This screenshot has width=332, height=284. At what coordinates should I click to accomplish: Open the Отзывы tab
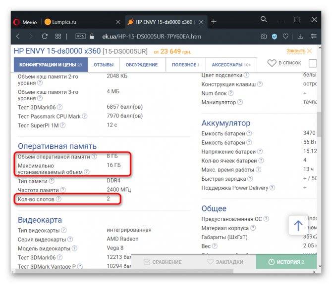[104, 65]
